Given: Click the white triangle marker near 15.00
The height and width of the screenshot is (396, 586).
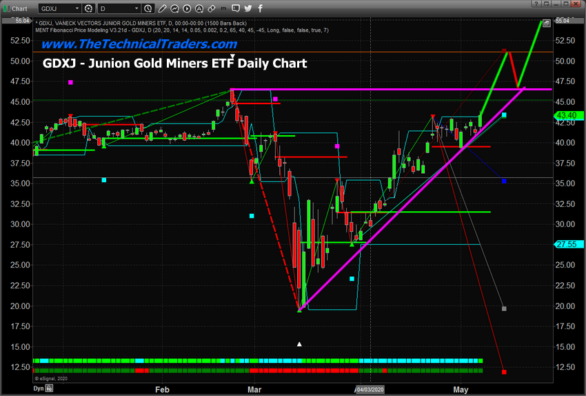Looking at the screenshot, I should coord(299,344).
